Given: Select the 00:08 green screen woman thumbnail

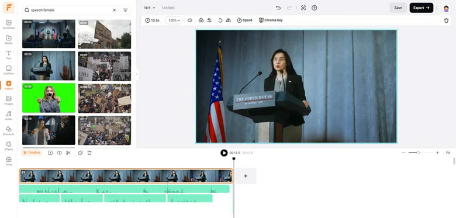Looking at the screenshot, I should (49, 98).
